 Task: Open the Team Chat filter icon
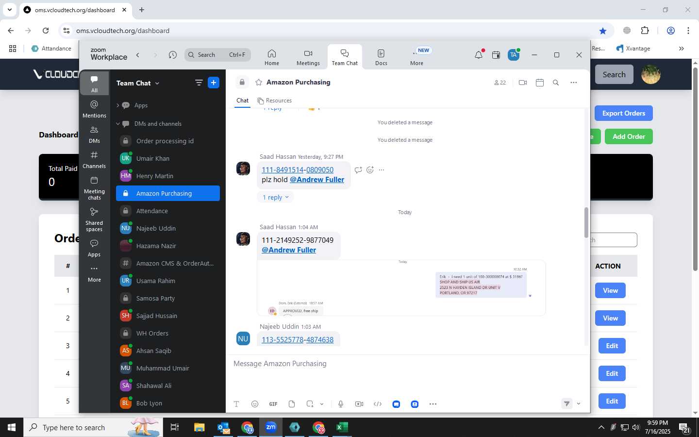coord(199,83)
